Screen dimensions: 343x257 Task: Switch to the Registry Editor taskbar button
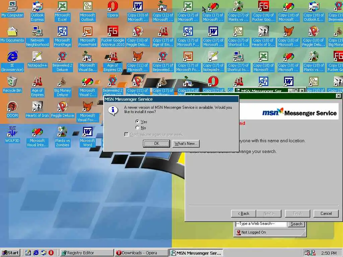click(x=87, y=253)
